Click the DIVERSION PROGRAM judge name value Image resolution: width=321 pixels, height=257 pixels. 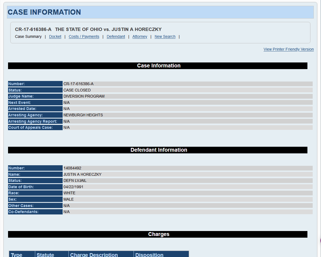pyautogui.click(x=84, y=96)
